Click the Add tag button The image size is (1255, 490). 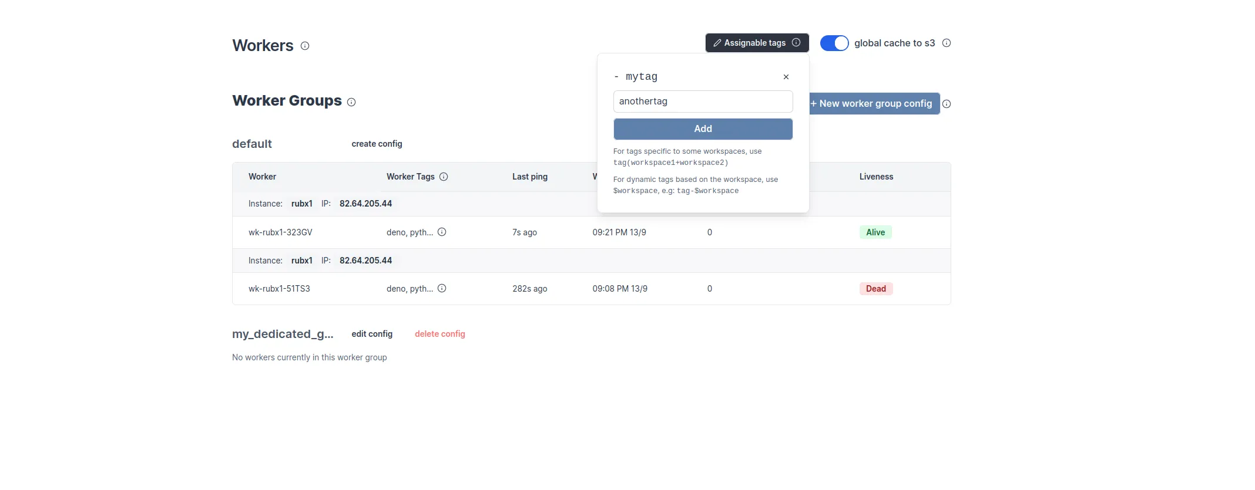coord(703,129)
